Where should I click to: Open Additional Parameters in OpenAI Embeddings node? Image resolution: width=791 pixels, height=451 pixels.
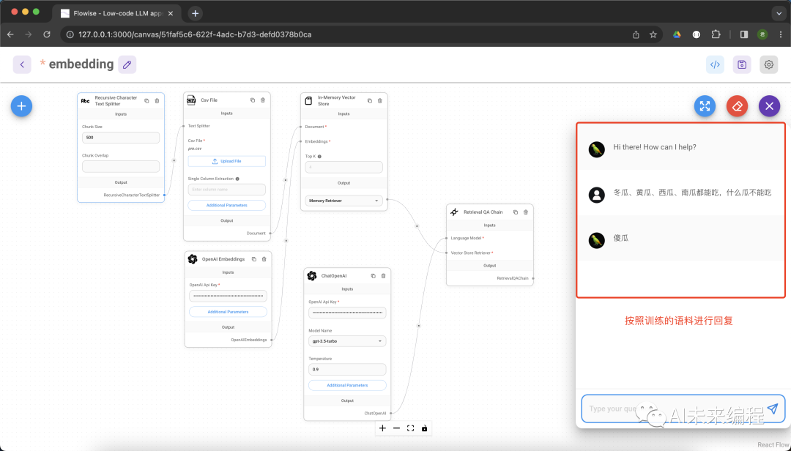(x=228, y=312)
